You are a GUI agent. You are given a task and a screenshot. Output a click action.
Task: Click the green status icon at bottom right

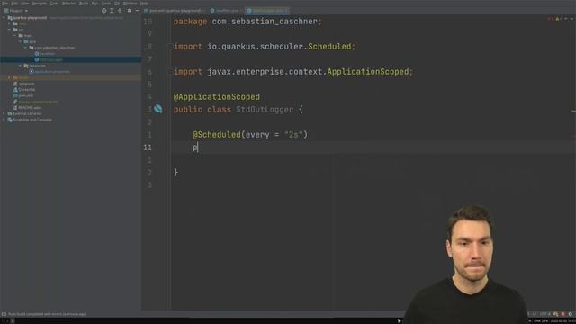pos(571,314)
